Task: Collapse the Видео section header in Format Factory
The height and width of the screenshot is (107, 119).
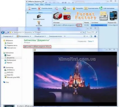Action: click(39, 13)
